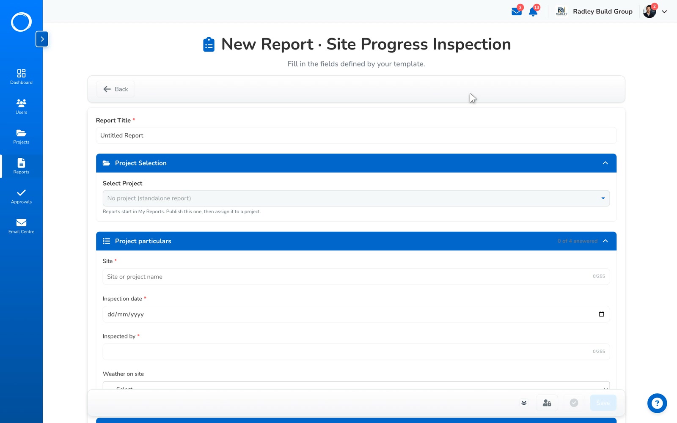This screenshot has width=677, height=423.
Task: Open the help question mark button
Action: [657, 403]
